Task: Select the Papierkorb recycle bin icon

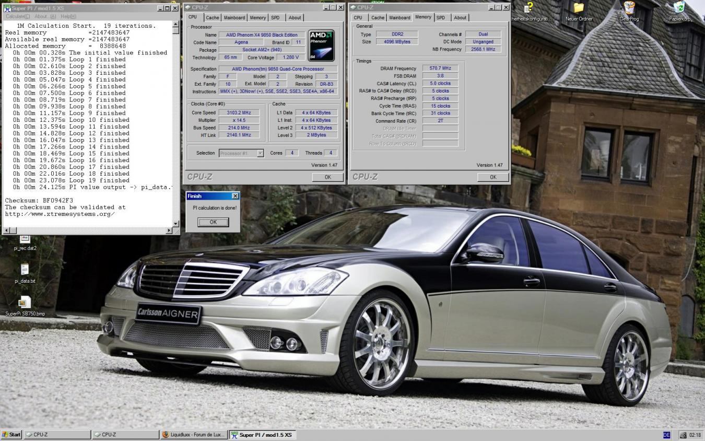Action: pyautogui.click(x=679, y=11)
